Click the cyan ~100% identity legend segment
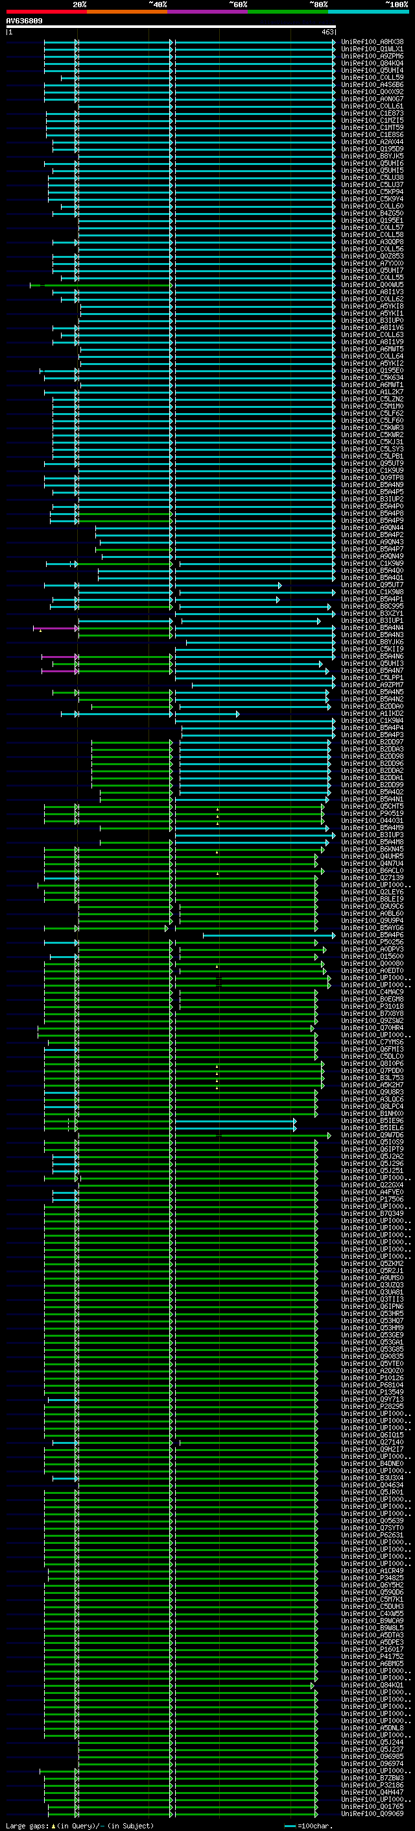The image size is (415, 1831). click(x=368, y=12)
